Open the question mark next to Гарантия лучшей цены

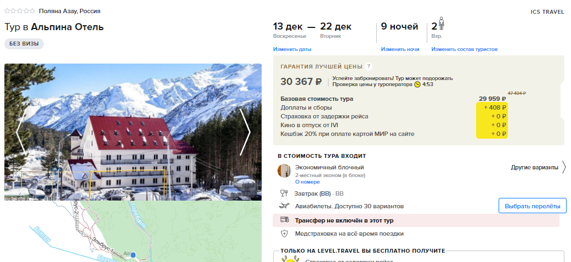pyautogui.click(x=369, y=66)
